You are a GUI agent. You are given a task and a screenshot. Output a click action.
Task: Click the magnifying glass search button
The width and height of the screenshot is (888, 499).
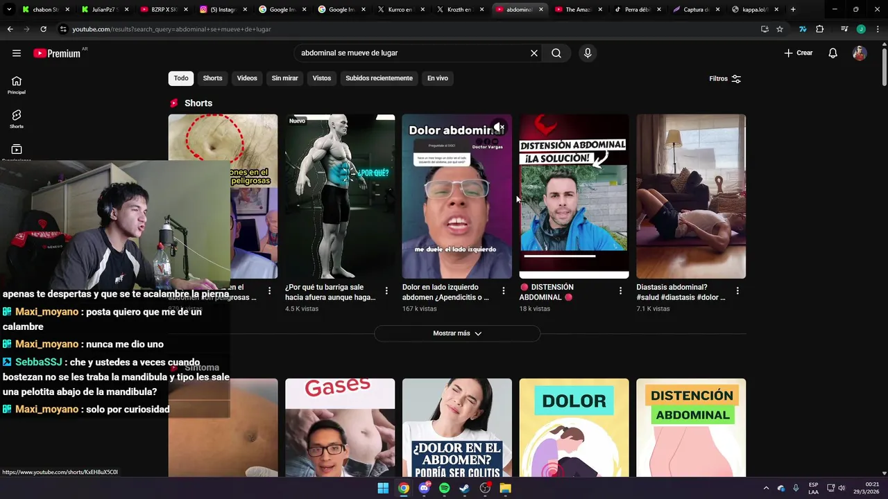point(556,53)
